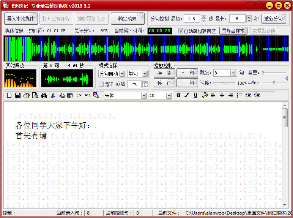The height and width of the screenshot is (218, 293).
Task: Decrease the 最短 seconds value with the down arrow
Action: tap(203, 21)
